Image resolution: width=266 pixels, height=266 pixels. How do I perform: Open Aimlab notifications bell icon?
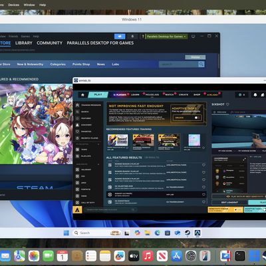pos(255,94)
